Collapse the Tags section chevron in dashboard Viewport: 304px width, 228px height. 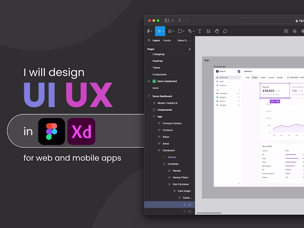(239, 90)
